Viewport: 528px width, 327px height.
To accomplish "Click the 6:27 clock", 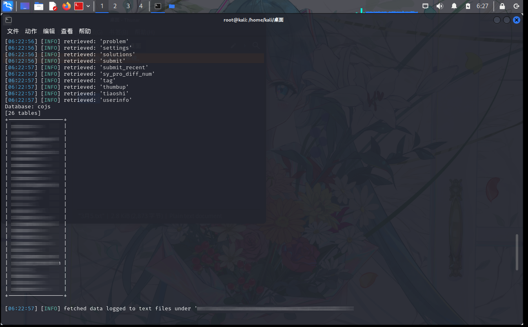I will pos(482,6).
